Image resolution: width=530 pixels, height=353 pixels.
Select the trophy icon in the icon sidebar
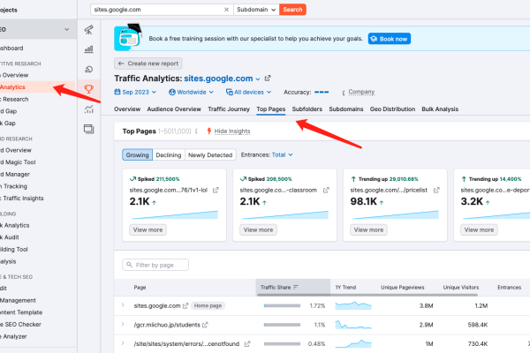(89, 89)
